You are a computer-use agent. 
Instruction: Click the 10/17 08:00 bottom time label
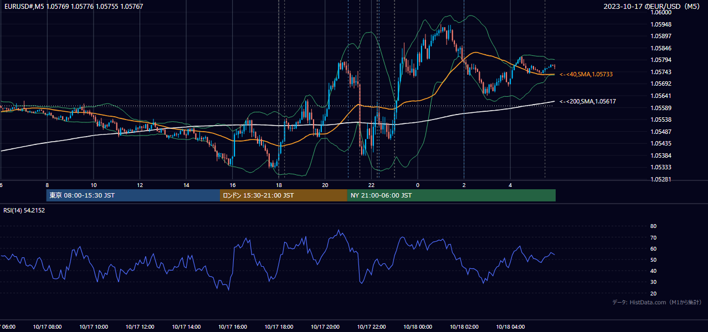(x=47, y=327)
